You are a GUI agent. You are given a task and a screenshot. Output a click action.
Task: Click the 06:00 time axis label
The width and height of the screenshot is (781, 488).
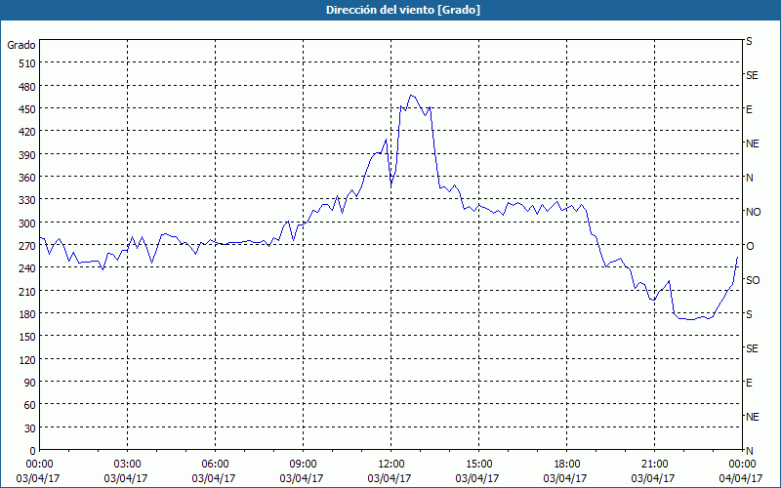(216, 464)
